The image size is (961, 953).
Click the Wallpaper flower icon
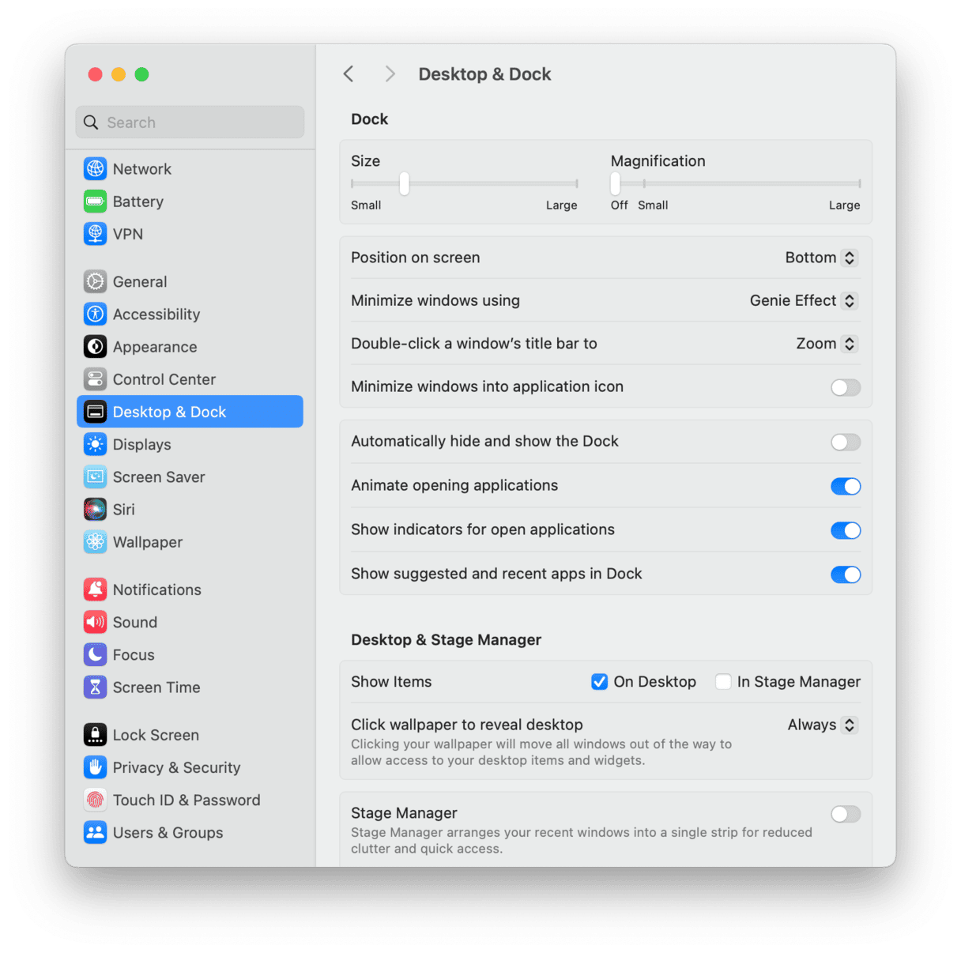click(x=95, y=542)
